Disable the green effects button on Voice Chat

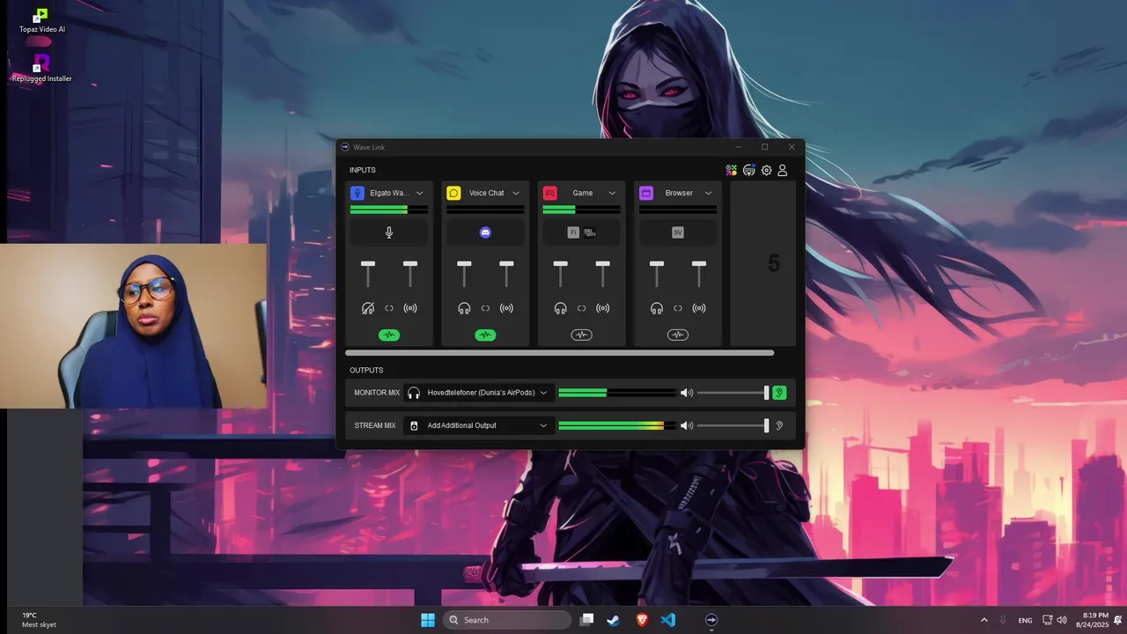tap(485, 335)
